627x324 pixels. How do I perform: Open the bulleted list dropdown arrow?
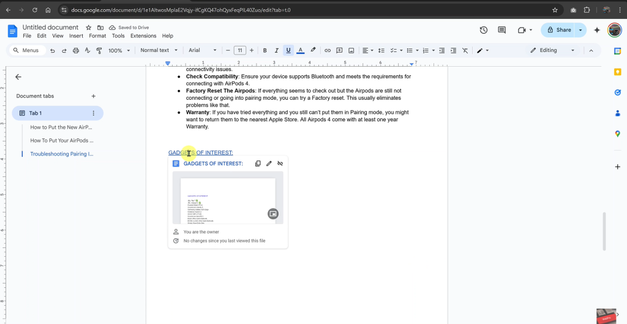coord(417,50)
